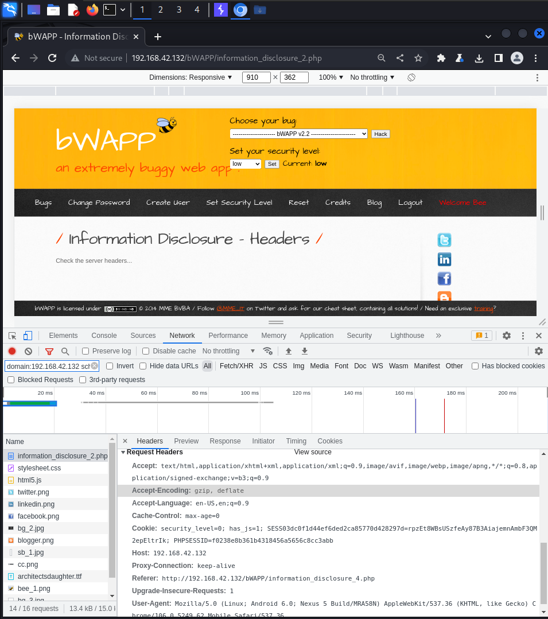
Task: Enable the Preserve log checkbox
Action: pos(85,351)
